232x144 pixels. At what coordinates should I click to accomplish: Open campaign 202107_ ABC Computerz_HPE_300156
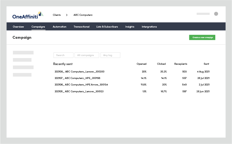(77, 78)
